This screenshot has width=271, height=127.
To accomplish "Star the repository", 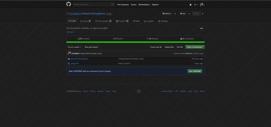I will coord(183,14).
